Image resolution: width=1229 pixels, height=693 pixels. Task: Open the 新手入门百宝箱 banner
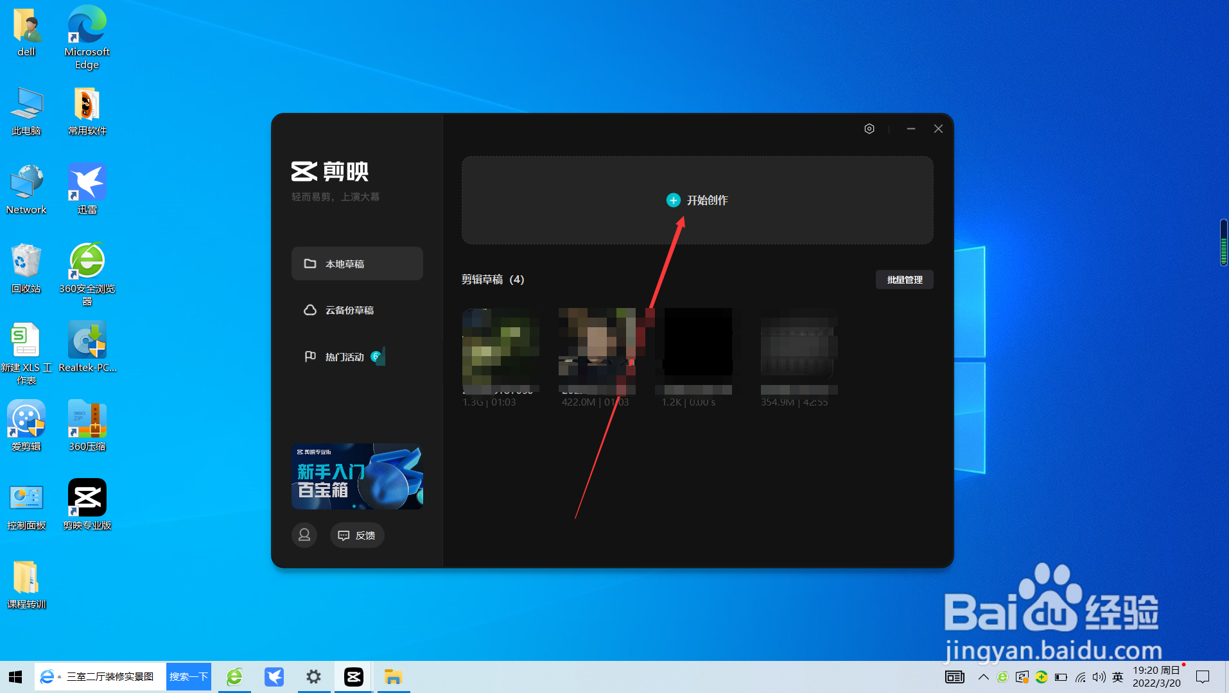[x=357, y=476]
